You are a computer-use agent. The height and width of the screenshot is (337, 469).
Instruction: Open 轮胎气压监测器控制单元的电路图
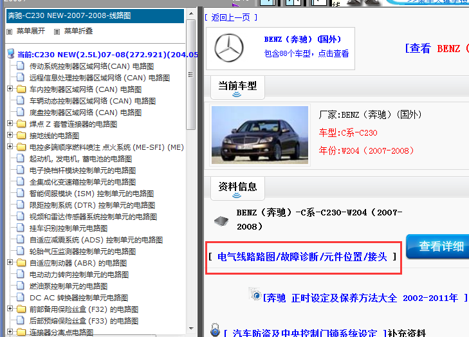(x=82, y=251)
